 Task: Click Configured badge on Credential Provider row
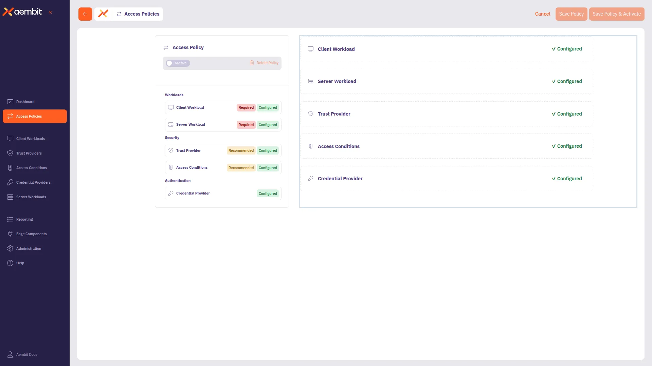point(268,194)
